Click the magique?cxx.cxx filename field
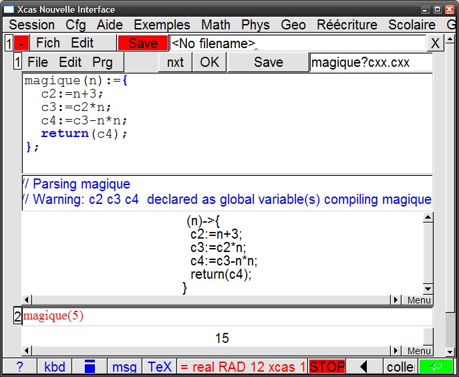The image size is (459, 377). click(371, 62)
